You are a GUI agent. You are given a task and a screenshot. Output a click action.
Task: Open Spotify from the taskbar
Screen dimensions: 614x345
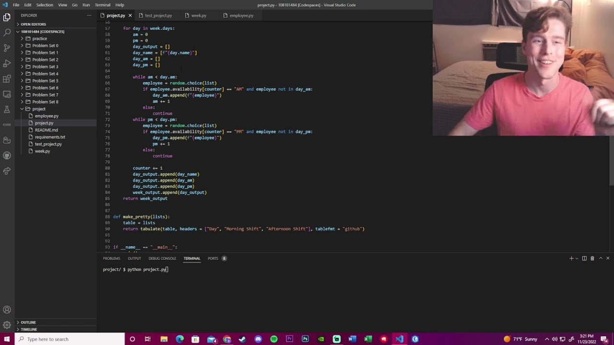pyautogui.click(x=273, y=339)
